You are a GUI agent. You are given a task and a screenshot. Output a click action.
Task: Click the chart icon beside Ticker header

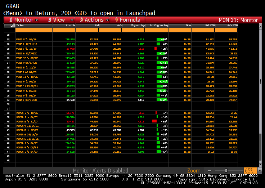point(13,26)
